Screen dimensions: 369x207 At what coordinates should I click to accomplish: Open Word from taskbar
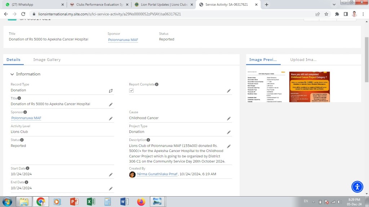124,202
